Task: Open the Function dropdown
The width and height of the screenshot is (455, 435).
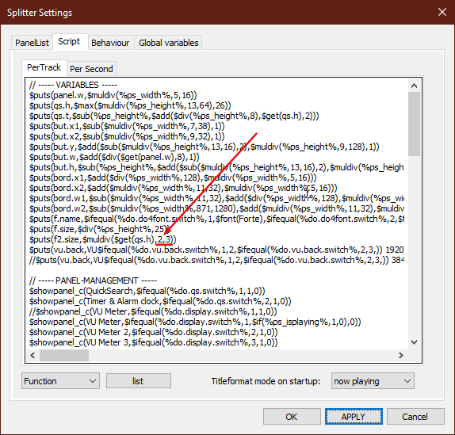Action: (x=60, y=381)
